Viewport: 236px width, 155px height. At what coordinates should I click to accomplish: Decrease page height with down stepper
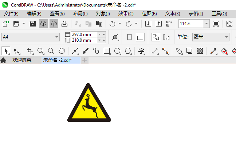99,40
